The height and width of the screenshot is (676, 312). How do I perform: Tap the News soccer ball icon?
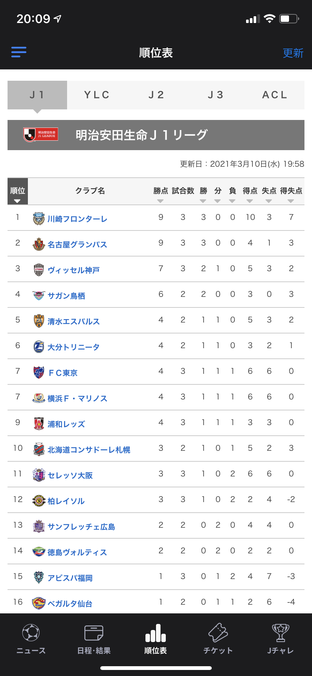pyautogui.click(x=31, y=633)
